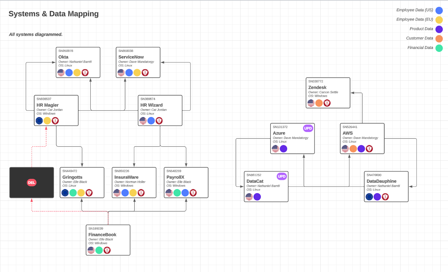
Task: Click the red shield icon in PayrollX card
Action: (x=193, y=193)
